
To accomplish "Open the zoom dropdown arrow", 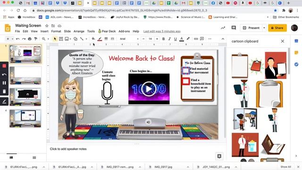I will tap(48, 39).
